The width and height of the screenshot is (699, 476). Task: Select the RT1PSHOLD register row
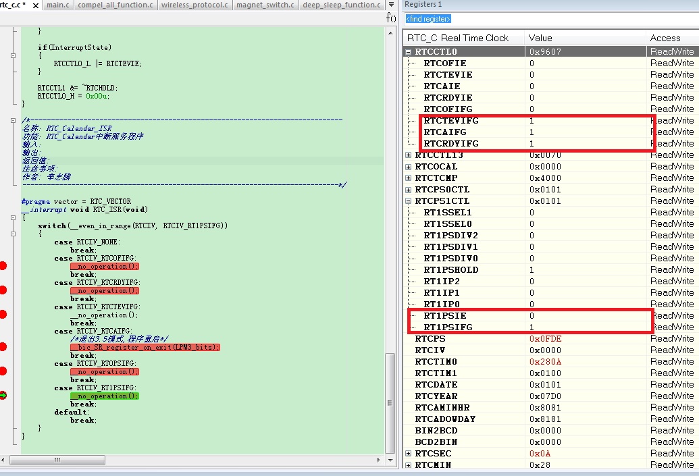tap(551, 270)
